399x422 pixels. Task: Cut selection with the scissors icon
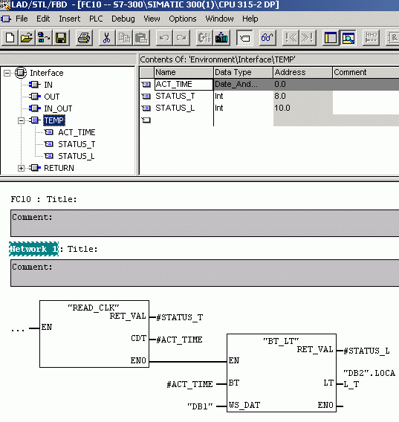[106, 38]
